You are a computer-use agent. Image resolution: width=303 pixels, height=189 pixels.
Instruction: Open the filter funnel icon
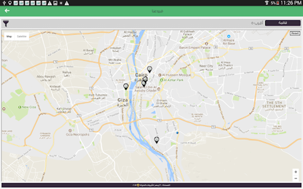(6, 23)
